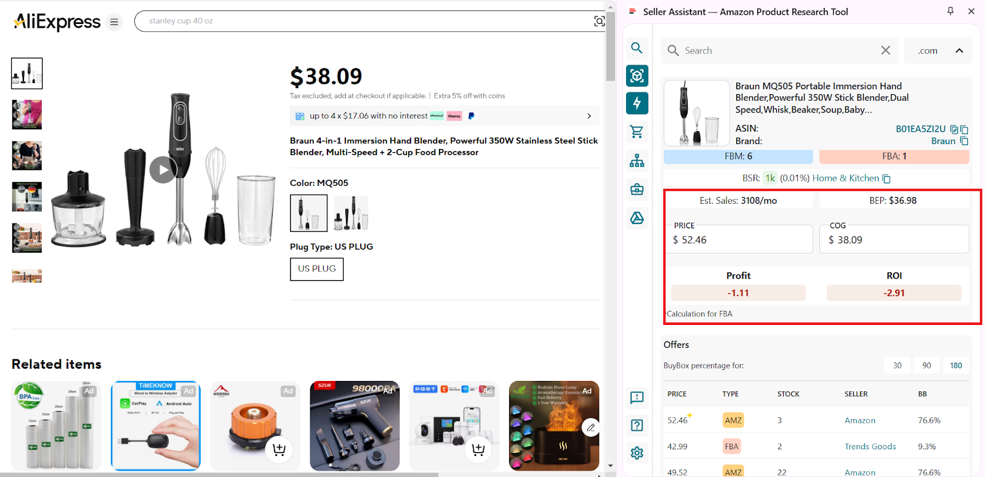
Task: Open the SZUK 98000PA vacuum related item
Action: click(x=355, y=426)
